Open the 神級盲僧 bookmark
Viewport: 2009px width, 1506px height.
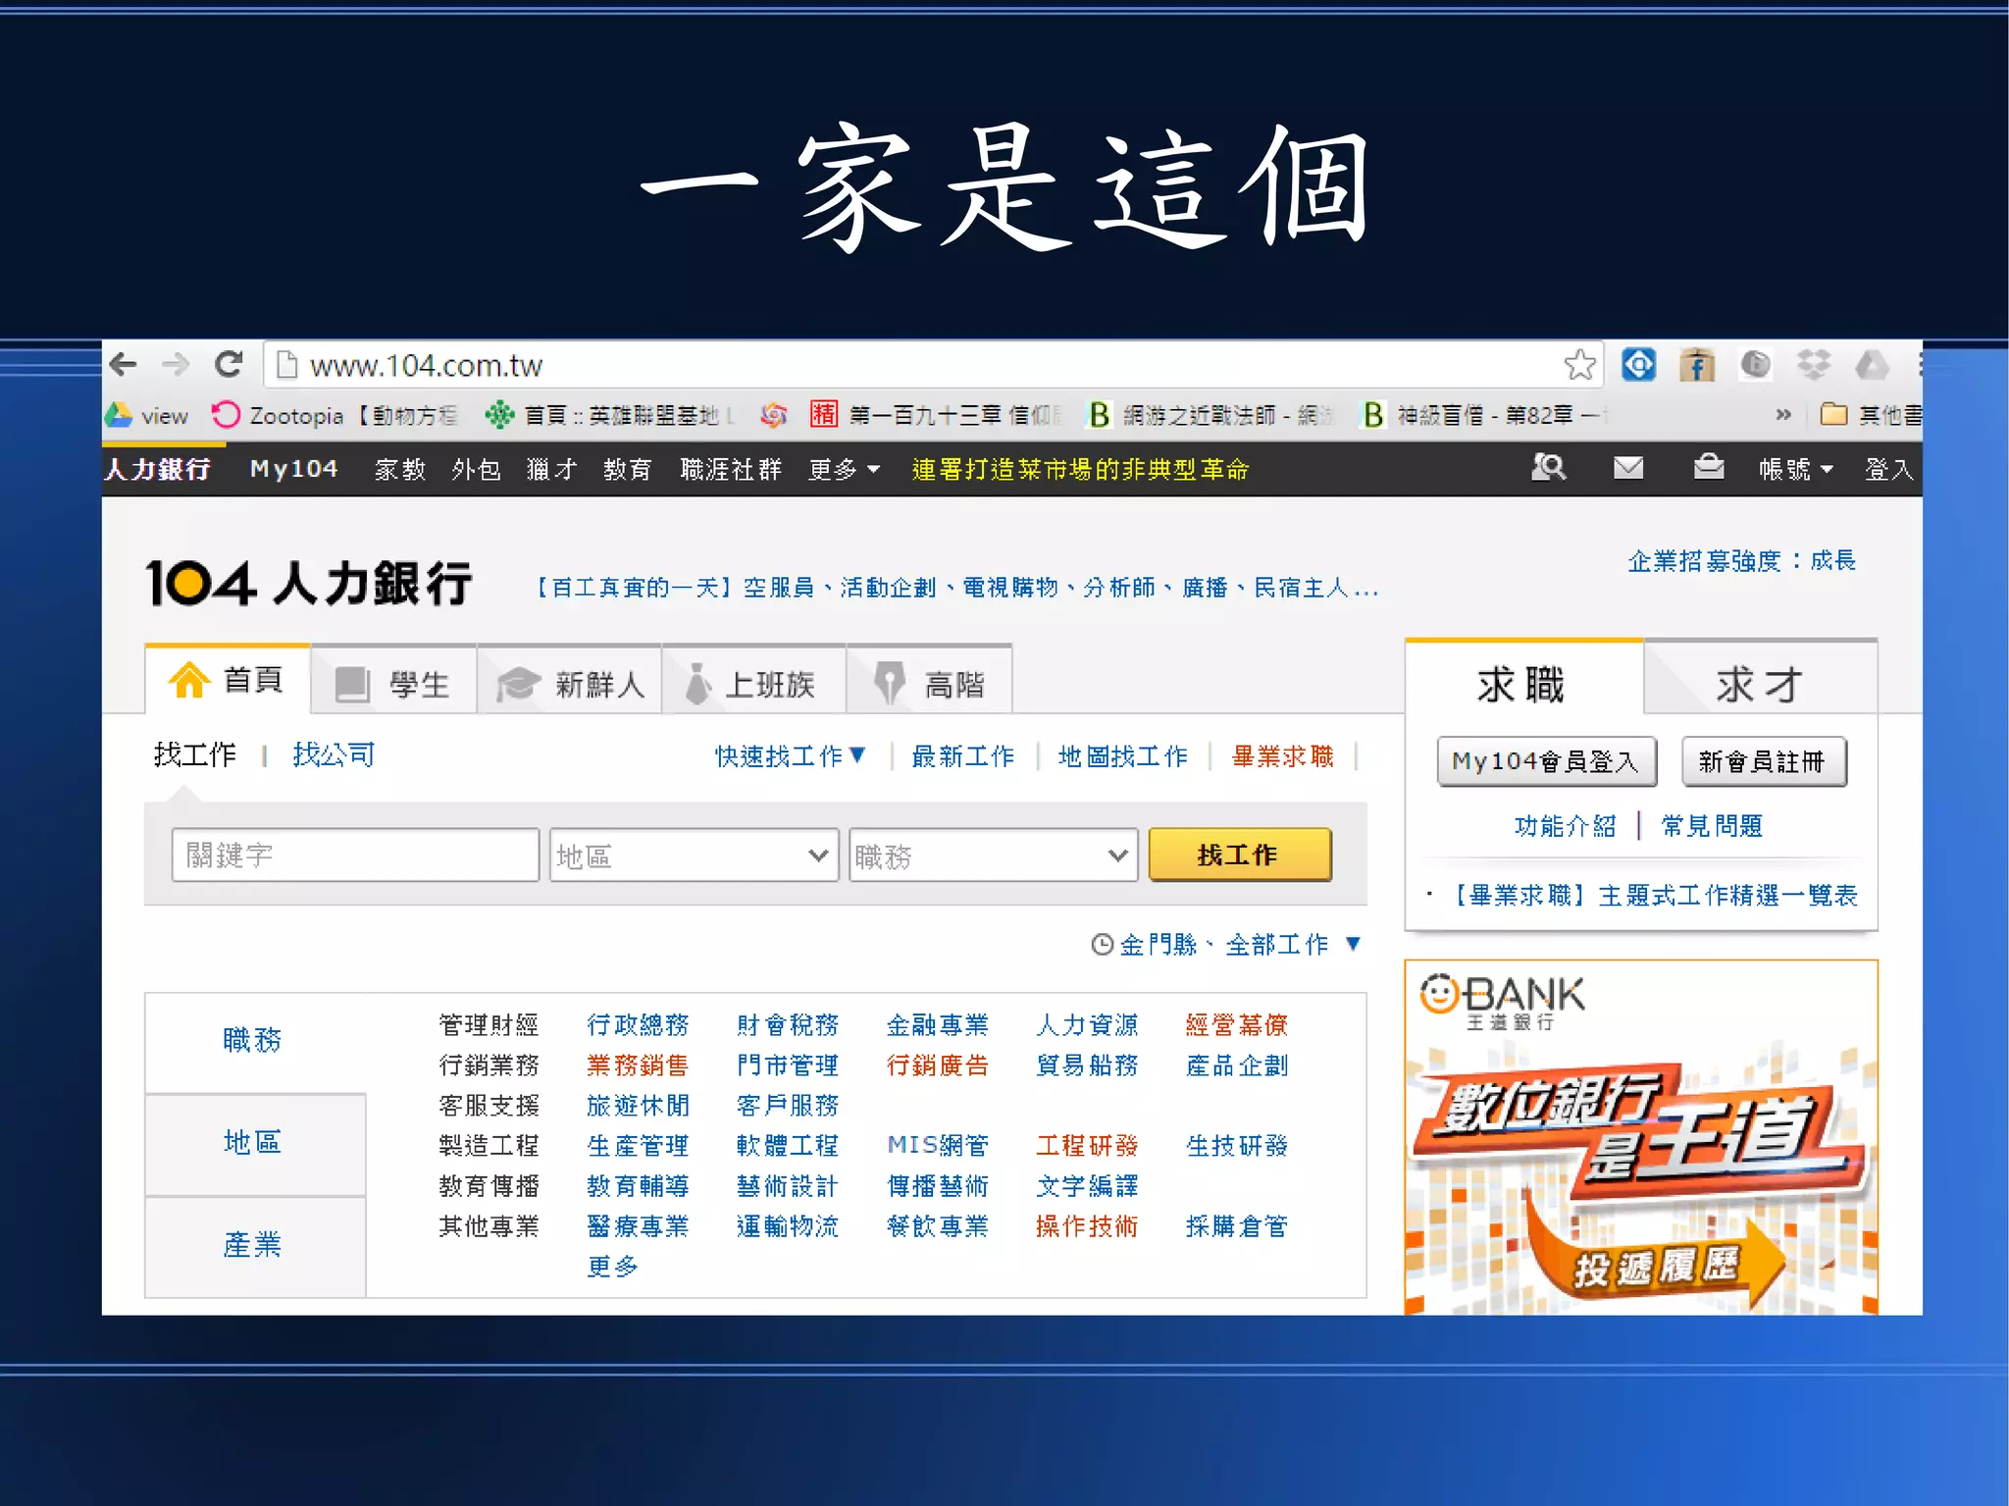pyautogui.click(x=1485, y=416)
